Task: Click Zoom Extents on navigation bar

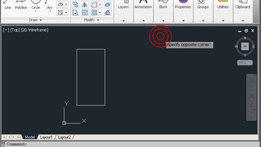Action: tap(251, 106)
